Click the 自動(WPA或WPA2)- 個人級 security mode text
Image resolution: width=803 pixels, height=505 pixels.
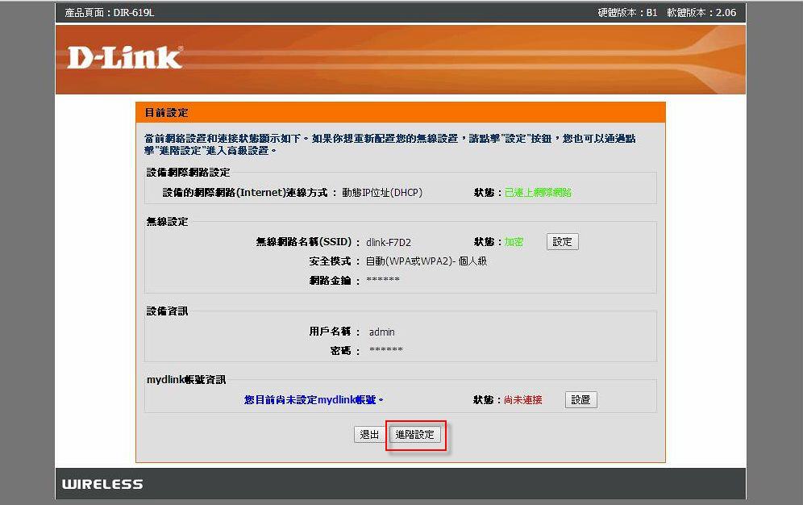tap(426, 261)
